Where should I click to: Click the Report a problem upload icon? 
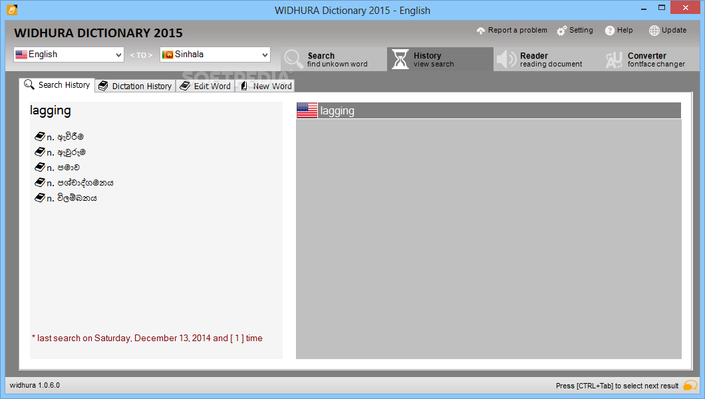pos(481,31)
